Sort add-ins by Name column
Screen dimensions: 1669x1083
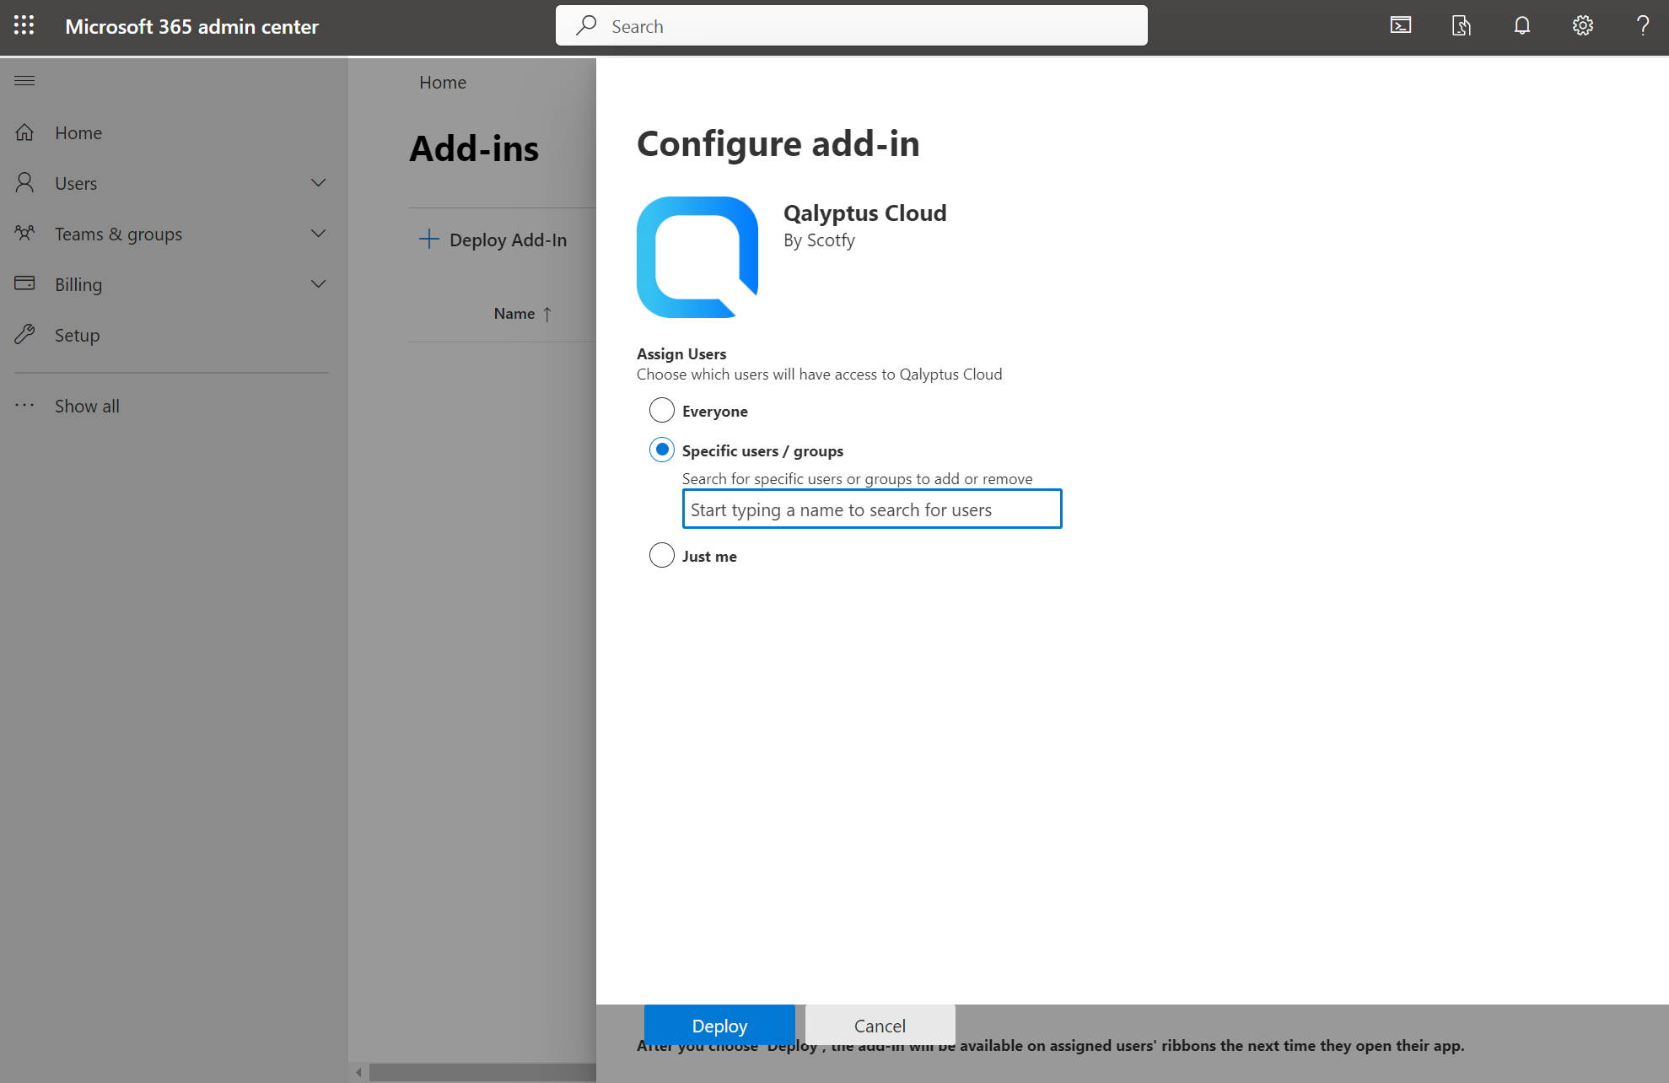522,313
